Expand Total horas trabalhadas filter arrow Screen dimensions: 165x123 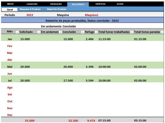tap(132, 32)
